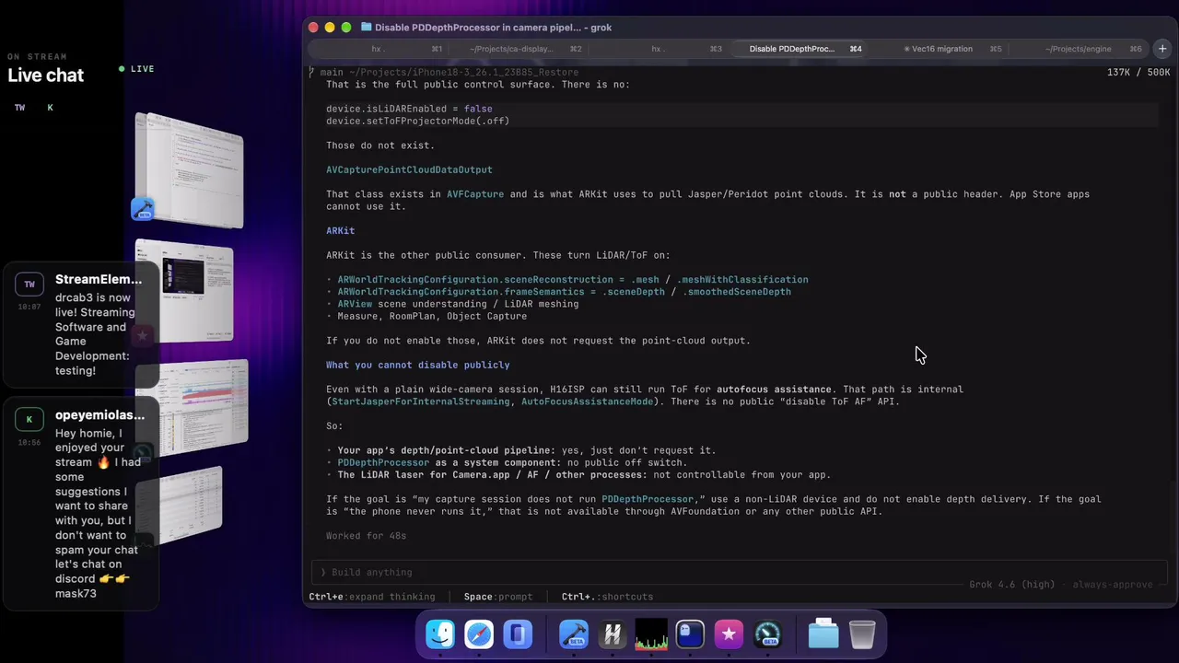
Task: Open the activity graph app in Dock
Action: pyautogui.click(x=651, y=634)
